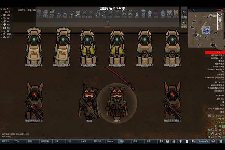
Task: Open the book icon in bottom bar
Action: click(x=168, y=141)
